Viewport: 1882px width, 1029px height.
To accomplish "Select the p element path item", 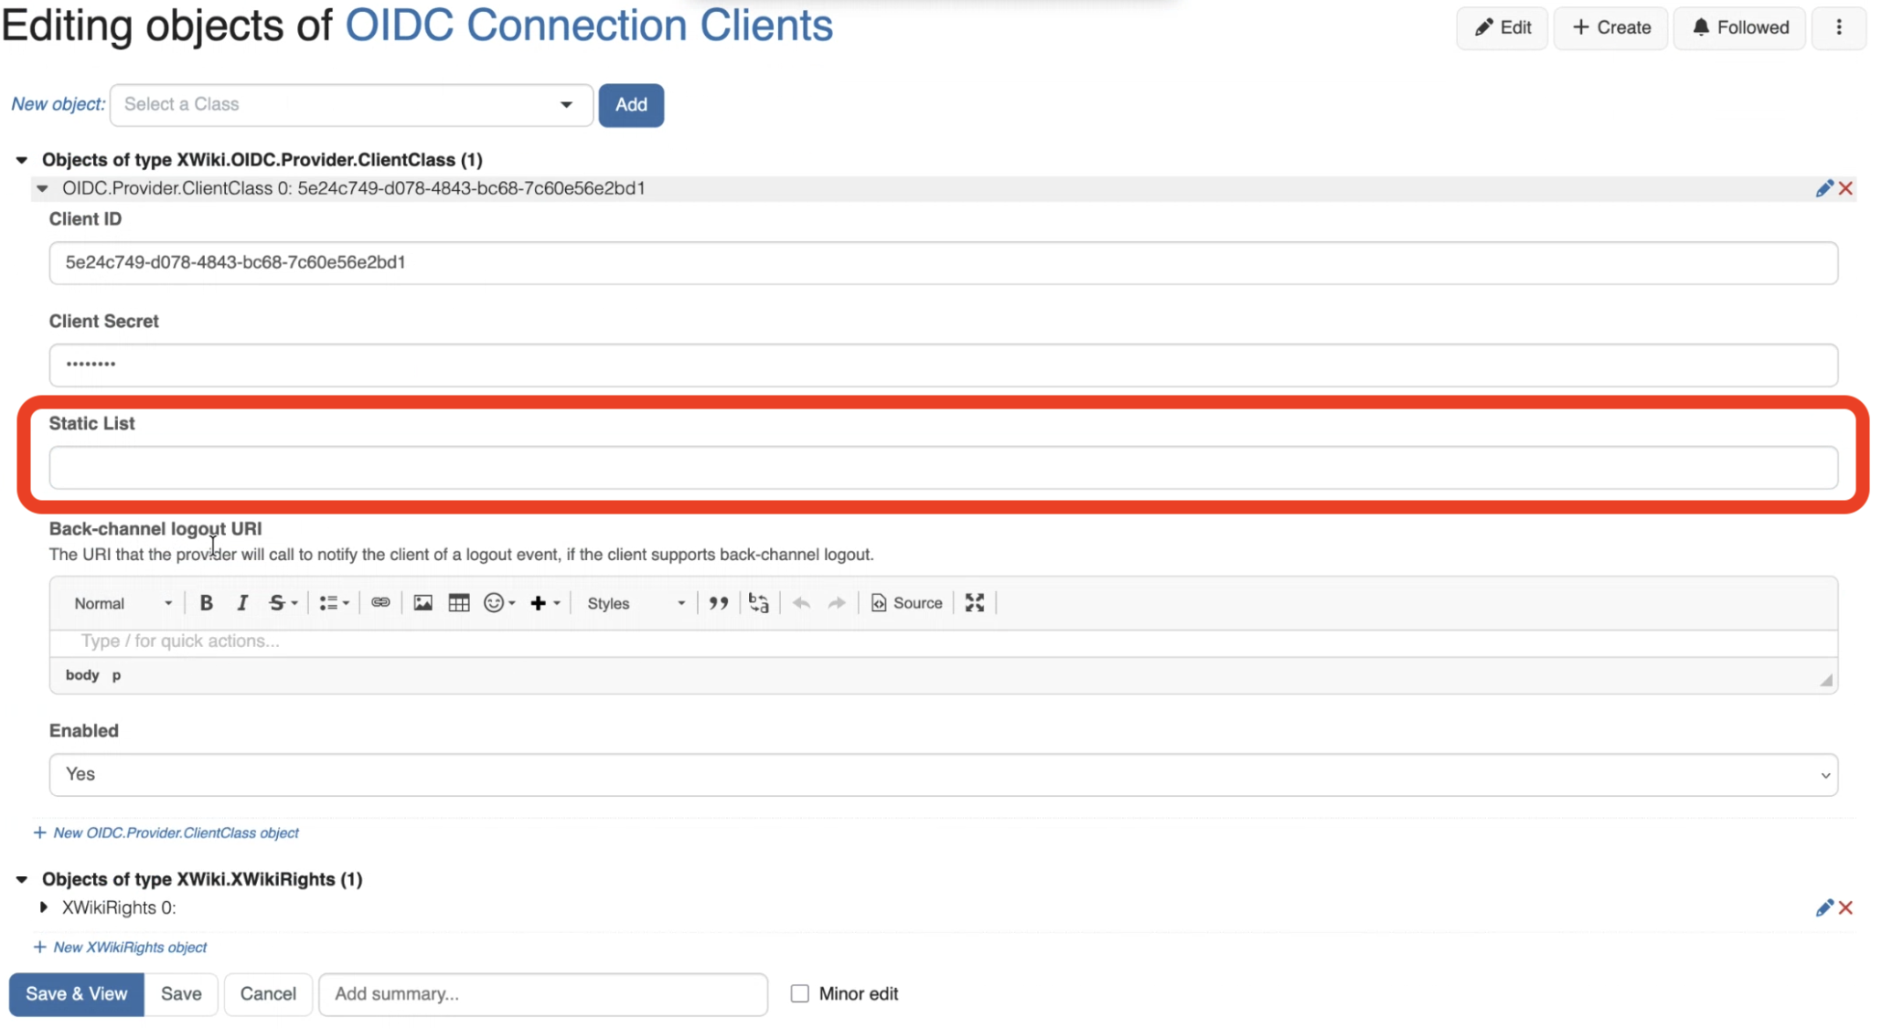I will (x=116, y=675).
